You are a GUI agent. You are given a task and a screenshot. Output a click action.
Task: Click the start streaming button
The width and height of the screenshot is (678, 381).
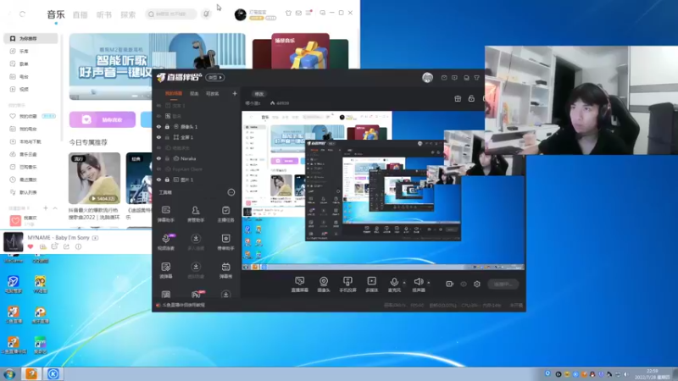503,284
